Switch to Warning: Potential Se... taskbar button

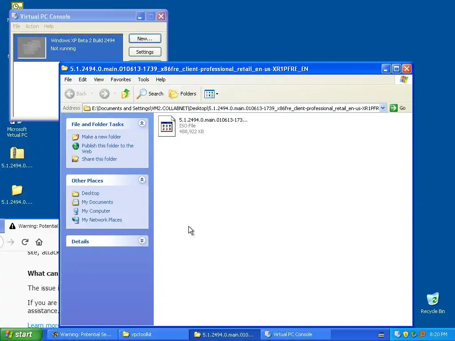point(82,334)
